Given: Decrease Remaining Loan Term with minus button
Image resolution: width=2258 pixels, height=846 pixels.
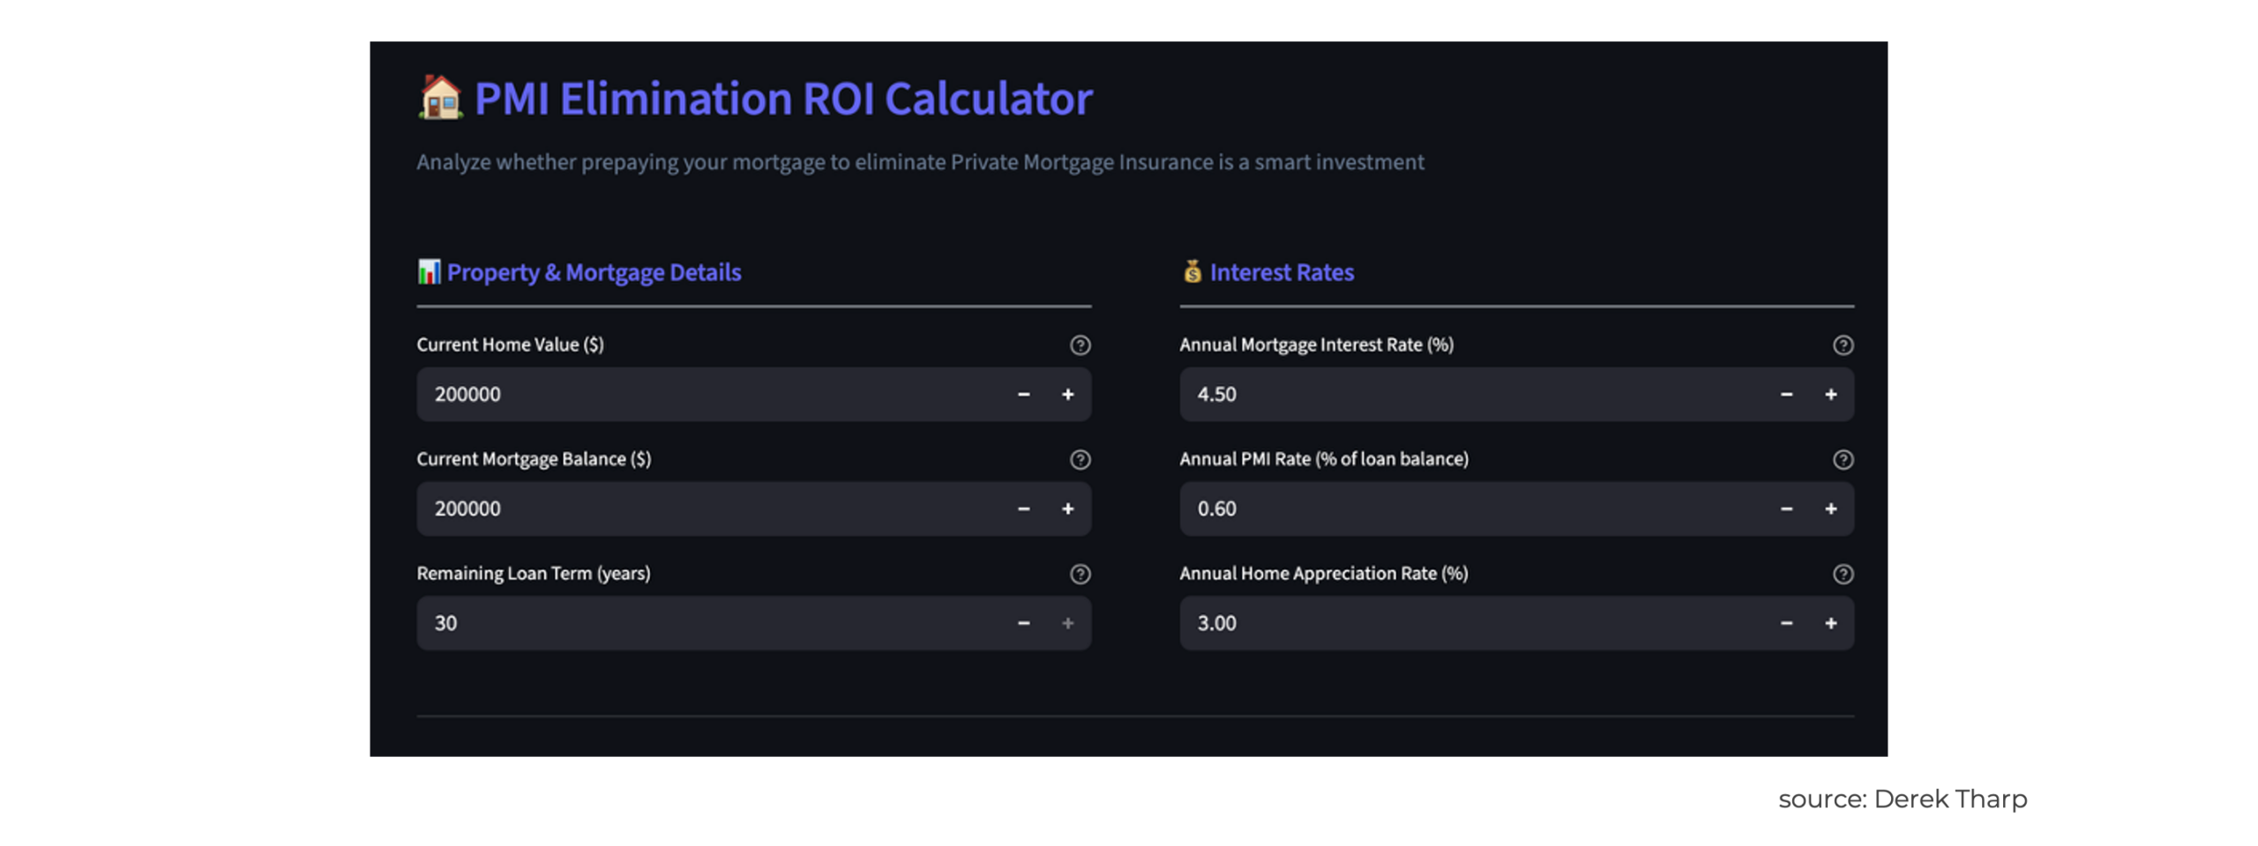Looking at the screenshot, I should 1023,624.
